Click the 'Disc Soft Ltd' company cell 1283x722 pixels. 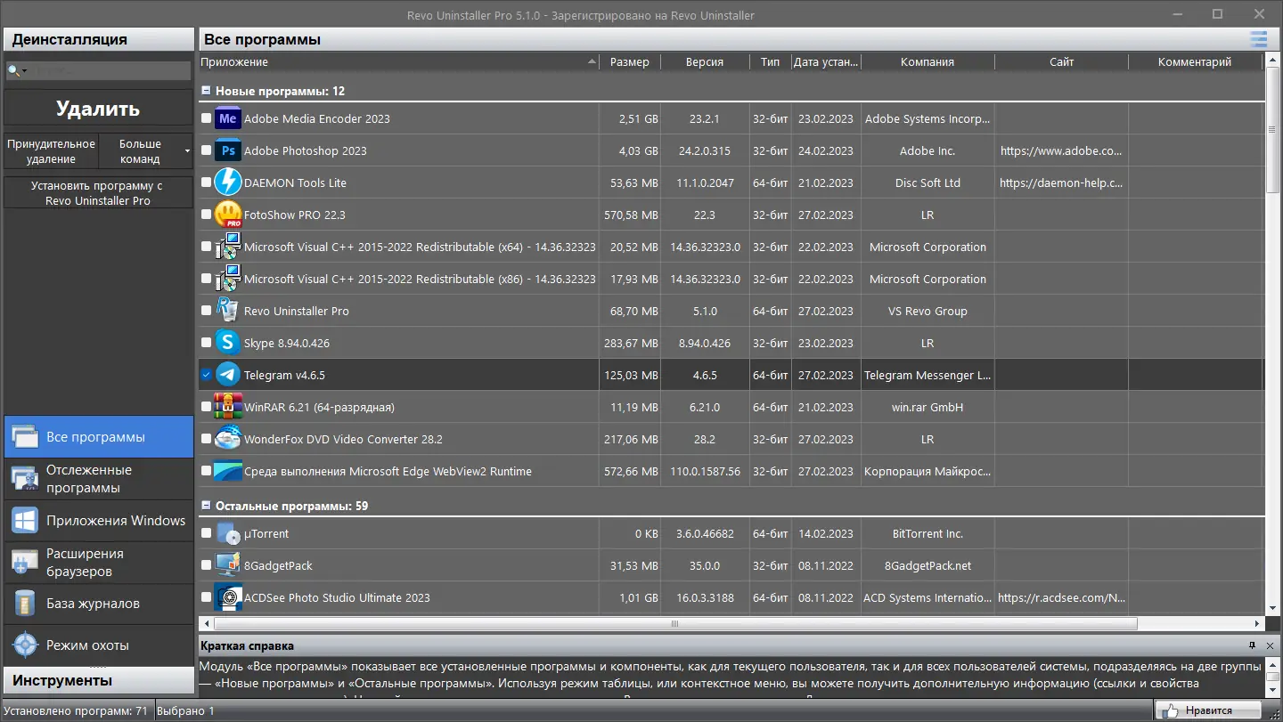[x=928, y=183]
